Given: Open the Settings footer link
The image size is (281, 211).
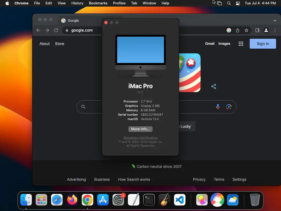Looking at the screenshot, I should [239, 179].
